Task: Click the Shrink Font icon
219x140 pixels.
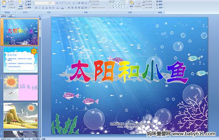Action: [x=60, y=3]
